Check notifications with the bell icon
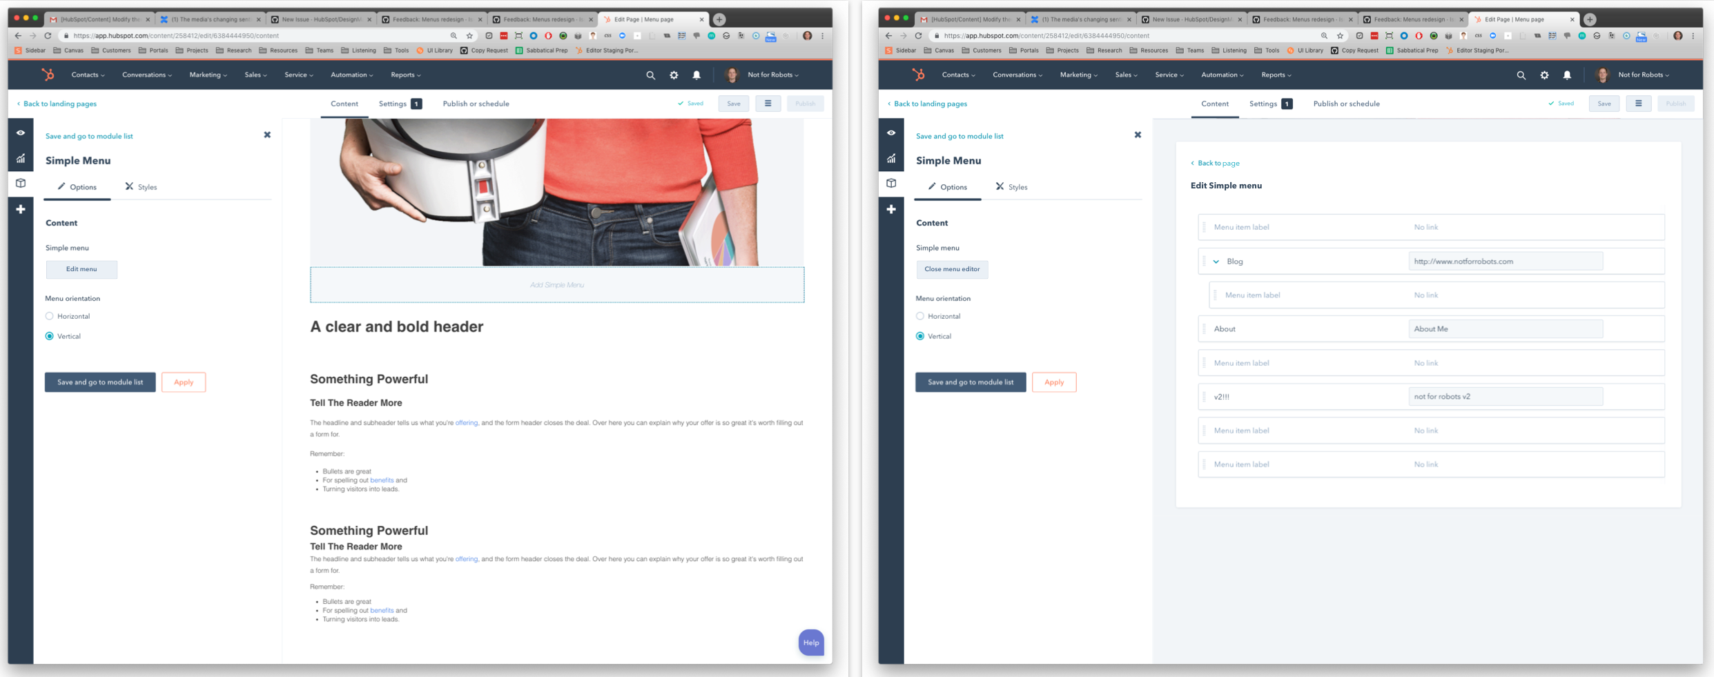1714x677 pixels. 696,75
